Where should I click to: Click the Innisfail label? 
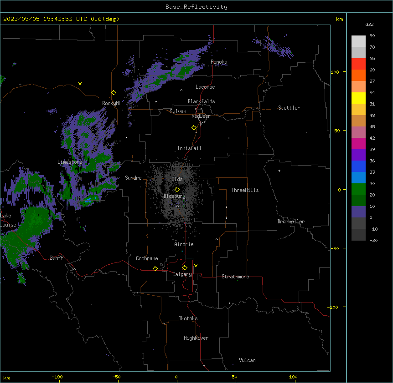click(x=189, y=148)
